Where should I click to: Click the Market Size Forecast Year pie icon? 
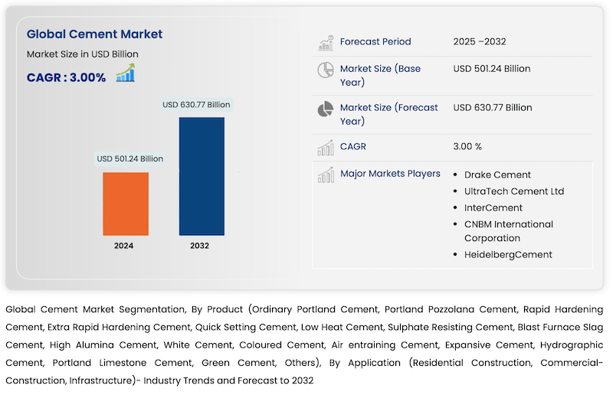point(326,109)
